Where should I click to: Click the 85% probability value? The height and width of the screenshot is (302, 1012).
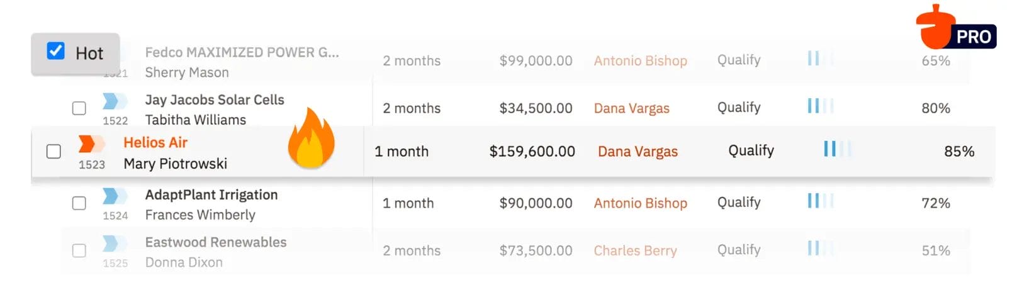(x=959, y=152)
